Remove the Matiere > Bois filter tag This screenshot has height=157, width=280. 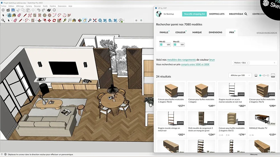(248, 63)
